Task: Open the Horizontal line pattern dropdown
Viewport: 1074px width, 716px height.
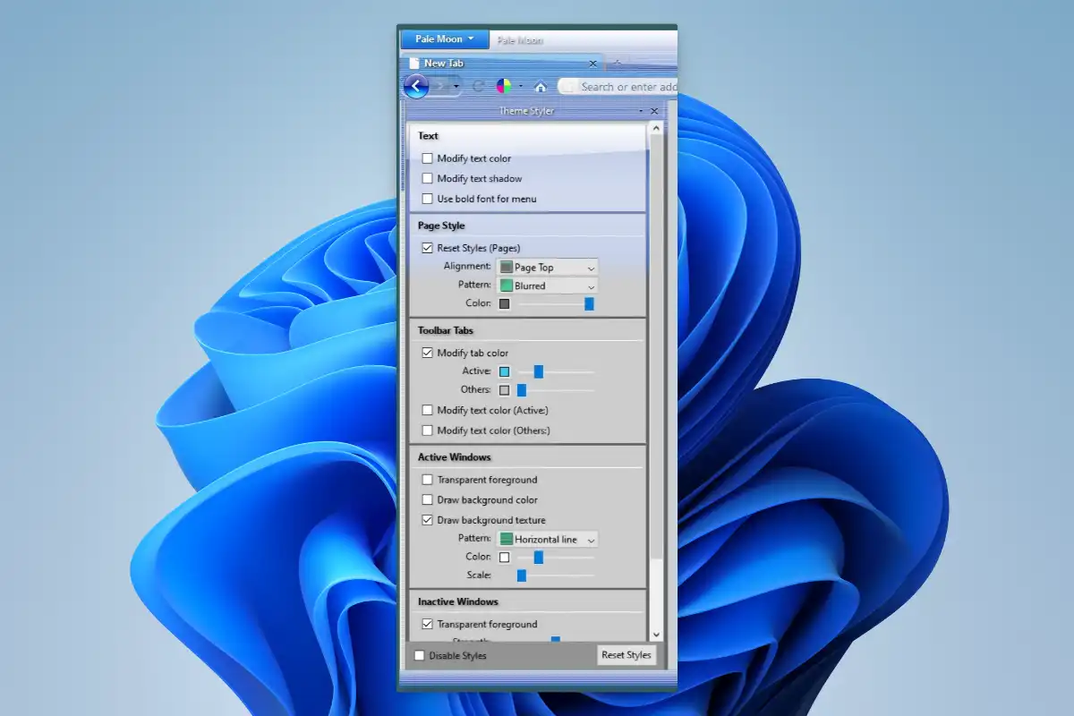Action: point(548,539)
